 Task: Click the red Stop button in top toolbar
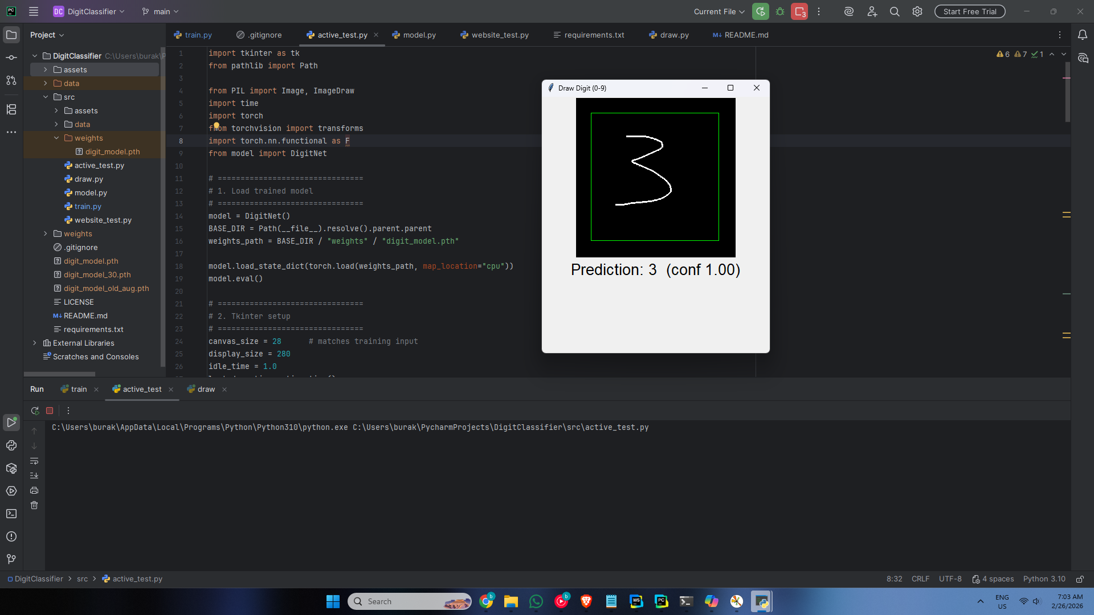click(x=799, y=11)
